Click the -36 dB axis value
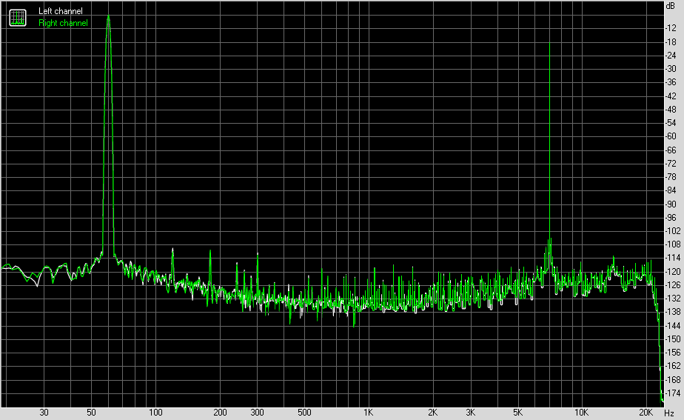The image size is (684, 420). click(x=671, y=82)
